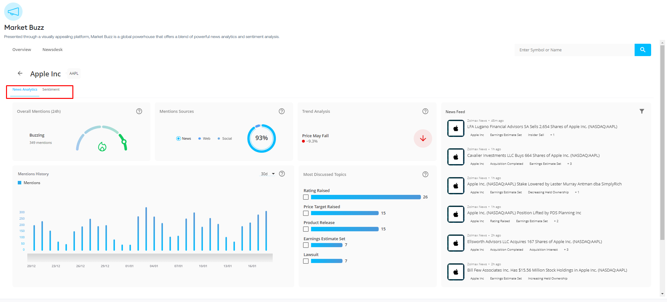
Task: Click the red Price May Fall arrow icon
Action: coord(423,138)
